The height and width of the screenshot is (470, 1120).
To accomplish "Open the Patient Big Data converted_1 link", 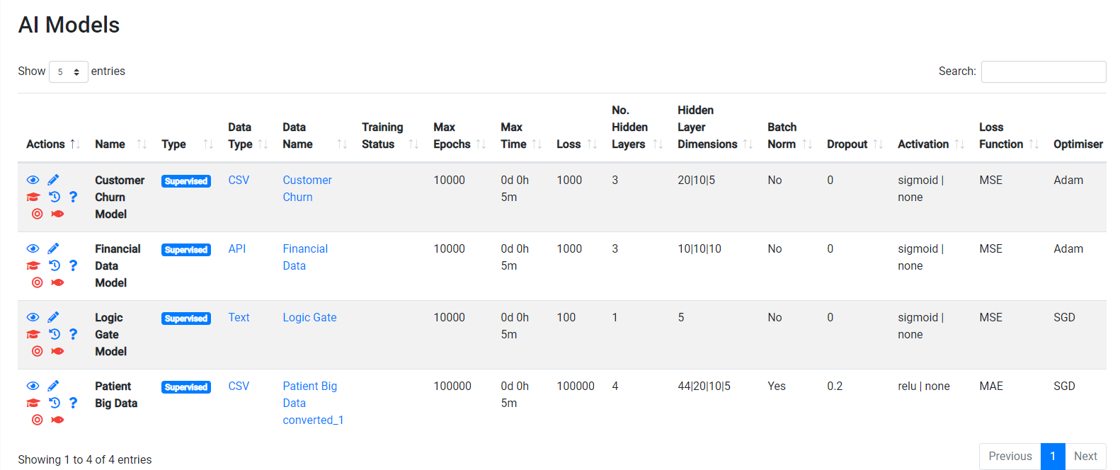I will tap(312, 403).
